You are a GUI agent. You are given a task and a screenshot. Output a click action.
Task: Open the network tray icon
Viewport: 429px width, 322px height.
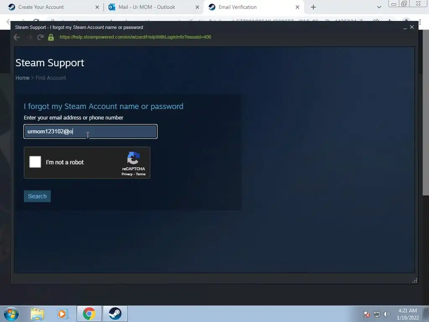377,314
